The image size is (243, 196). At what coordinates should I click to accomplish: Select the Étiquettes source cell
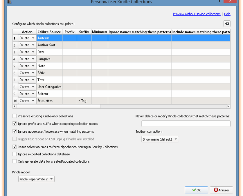[49, 101]
